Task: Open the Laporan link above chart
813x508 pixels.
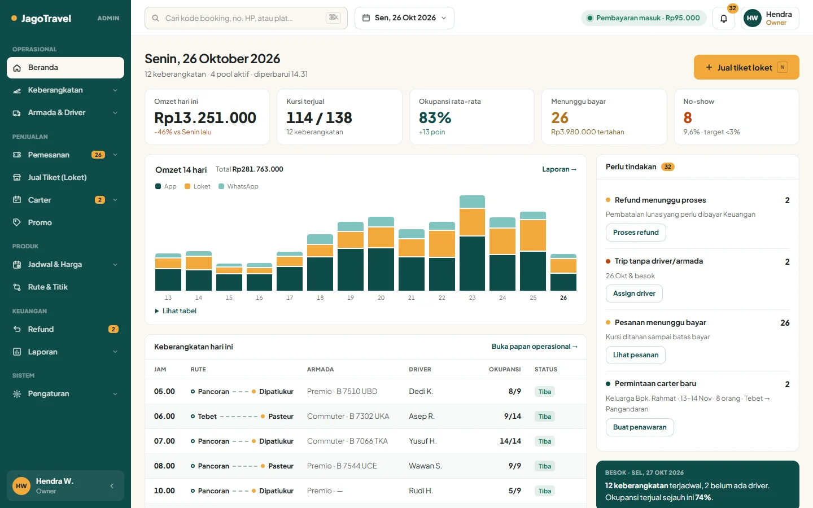Action: click(559, 169)
